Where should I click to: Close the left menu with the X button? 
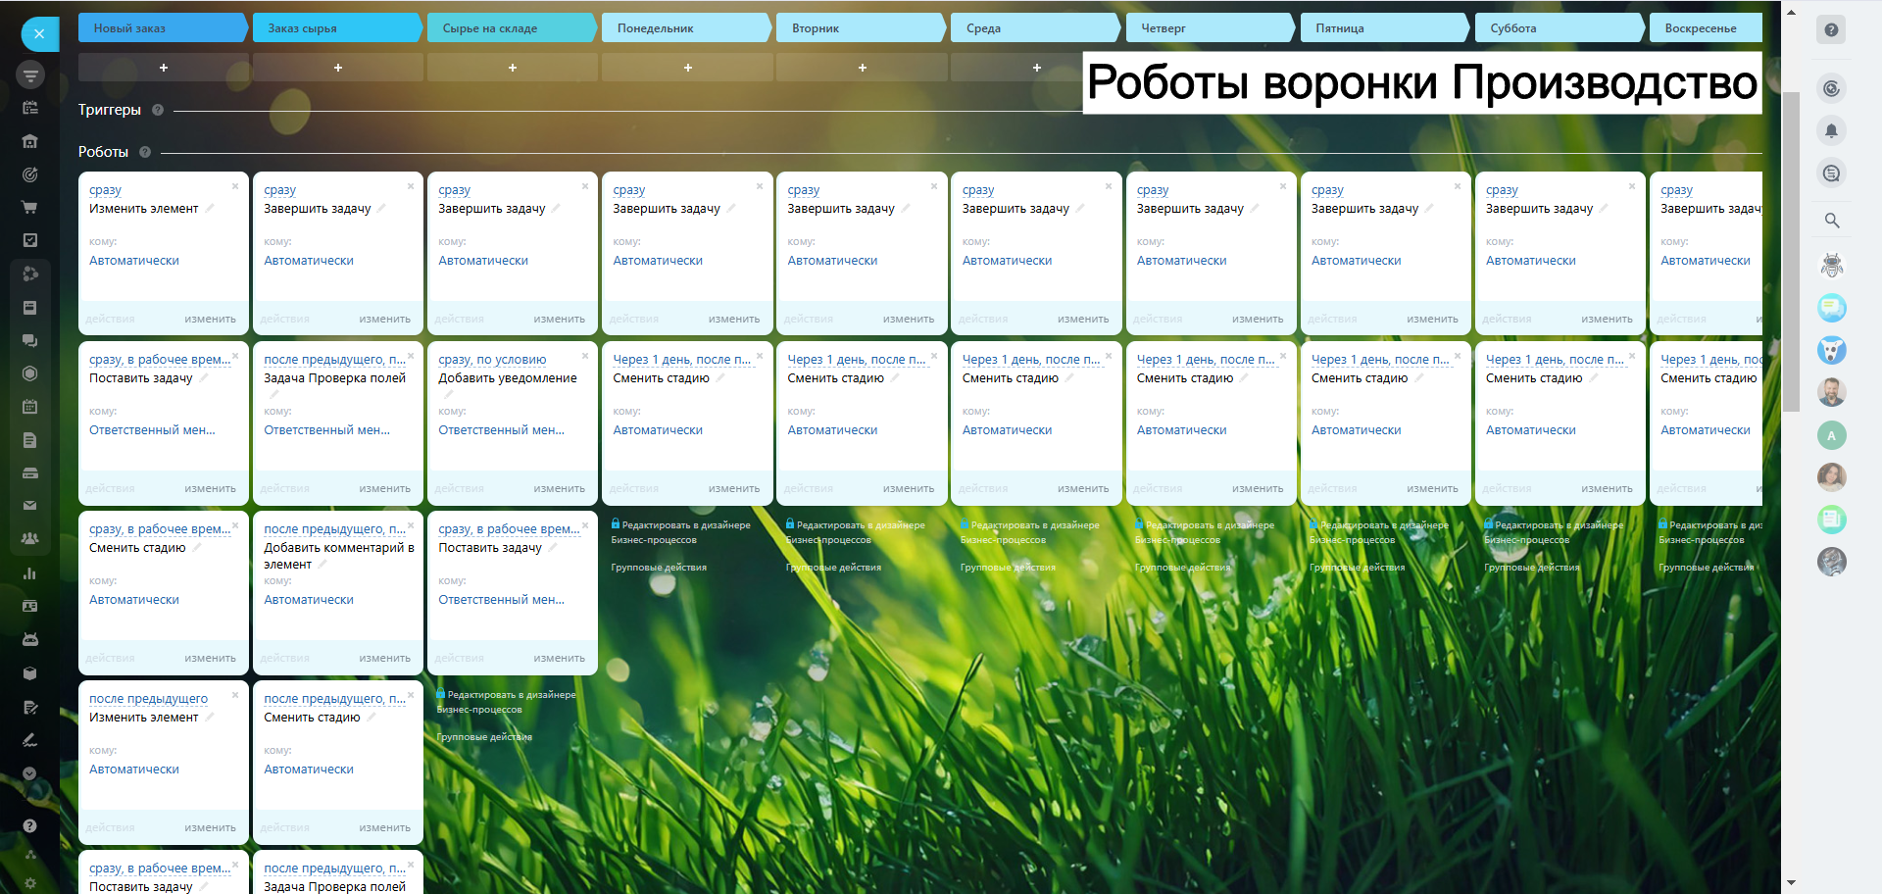tap(39, 34)
